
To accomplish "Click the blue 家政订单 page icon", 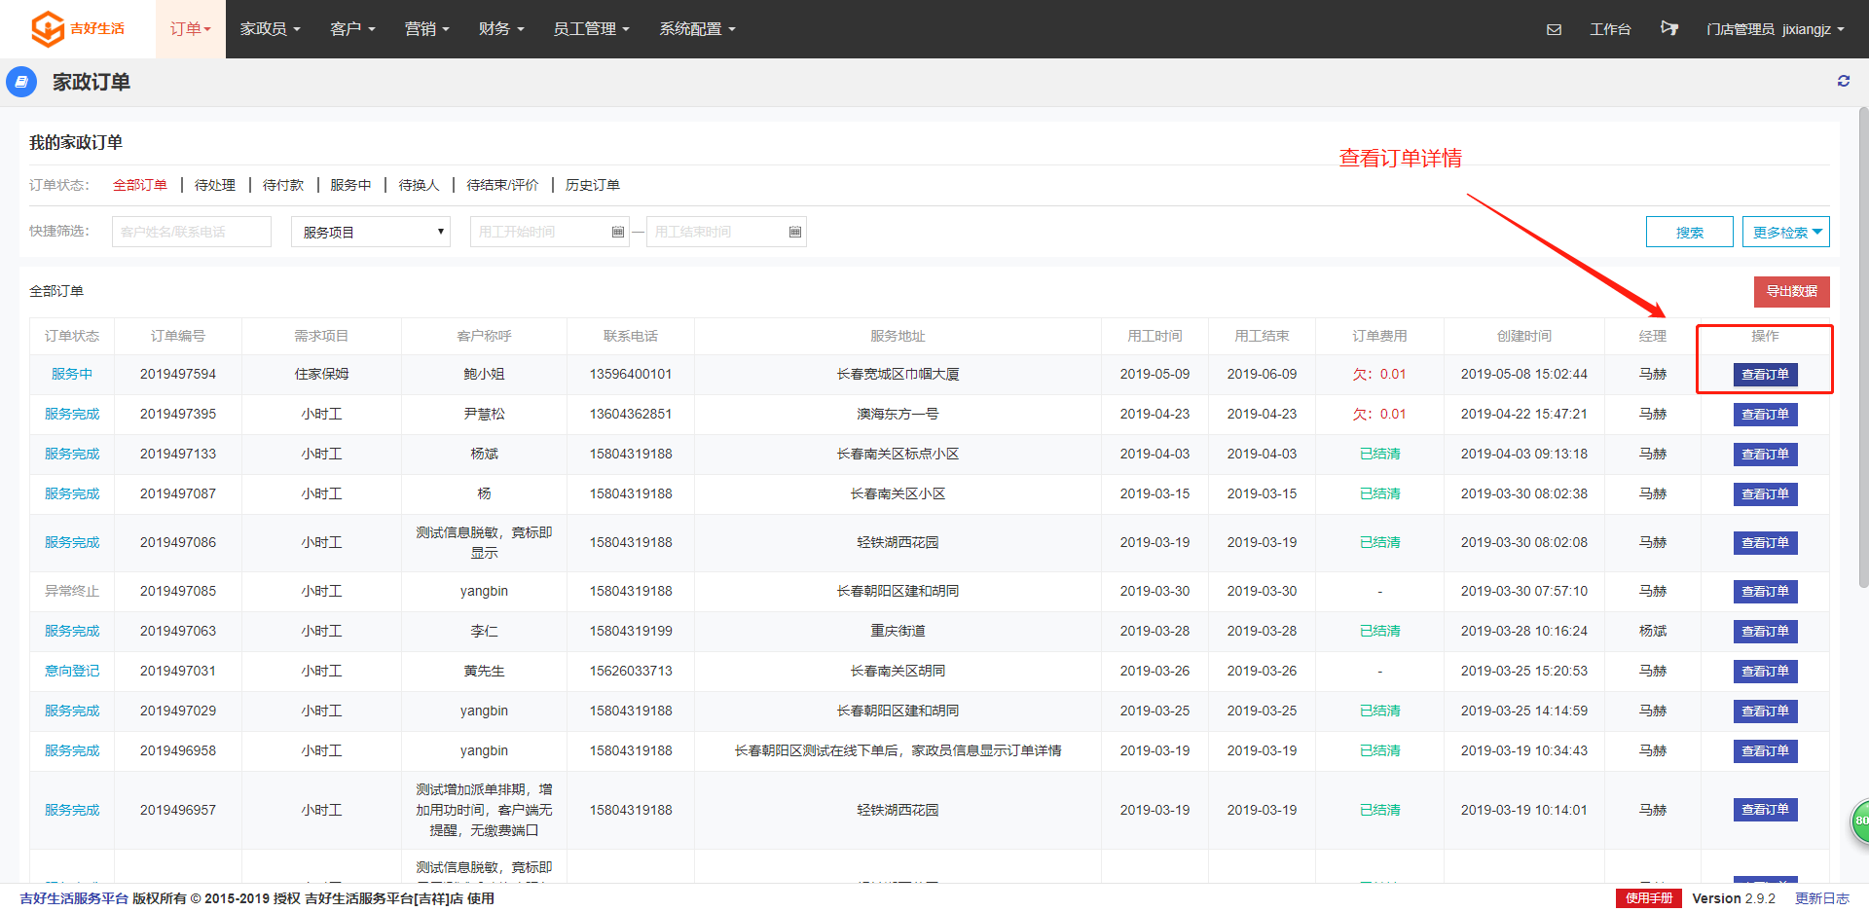I will (x=21, y=82).
